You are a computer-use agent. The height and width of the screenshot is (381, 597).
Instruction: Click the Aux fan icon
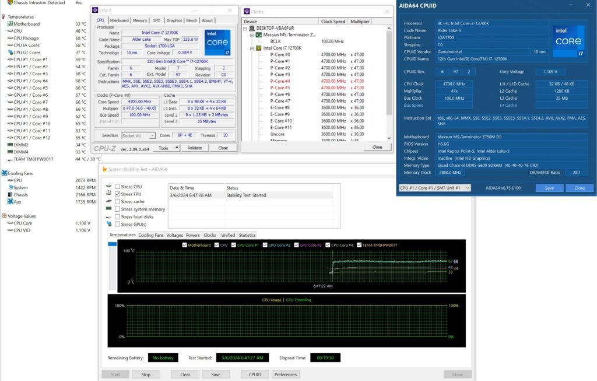(x=10, y=201)
